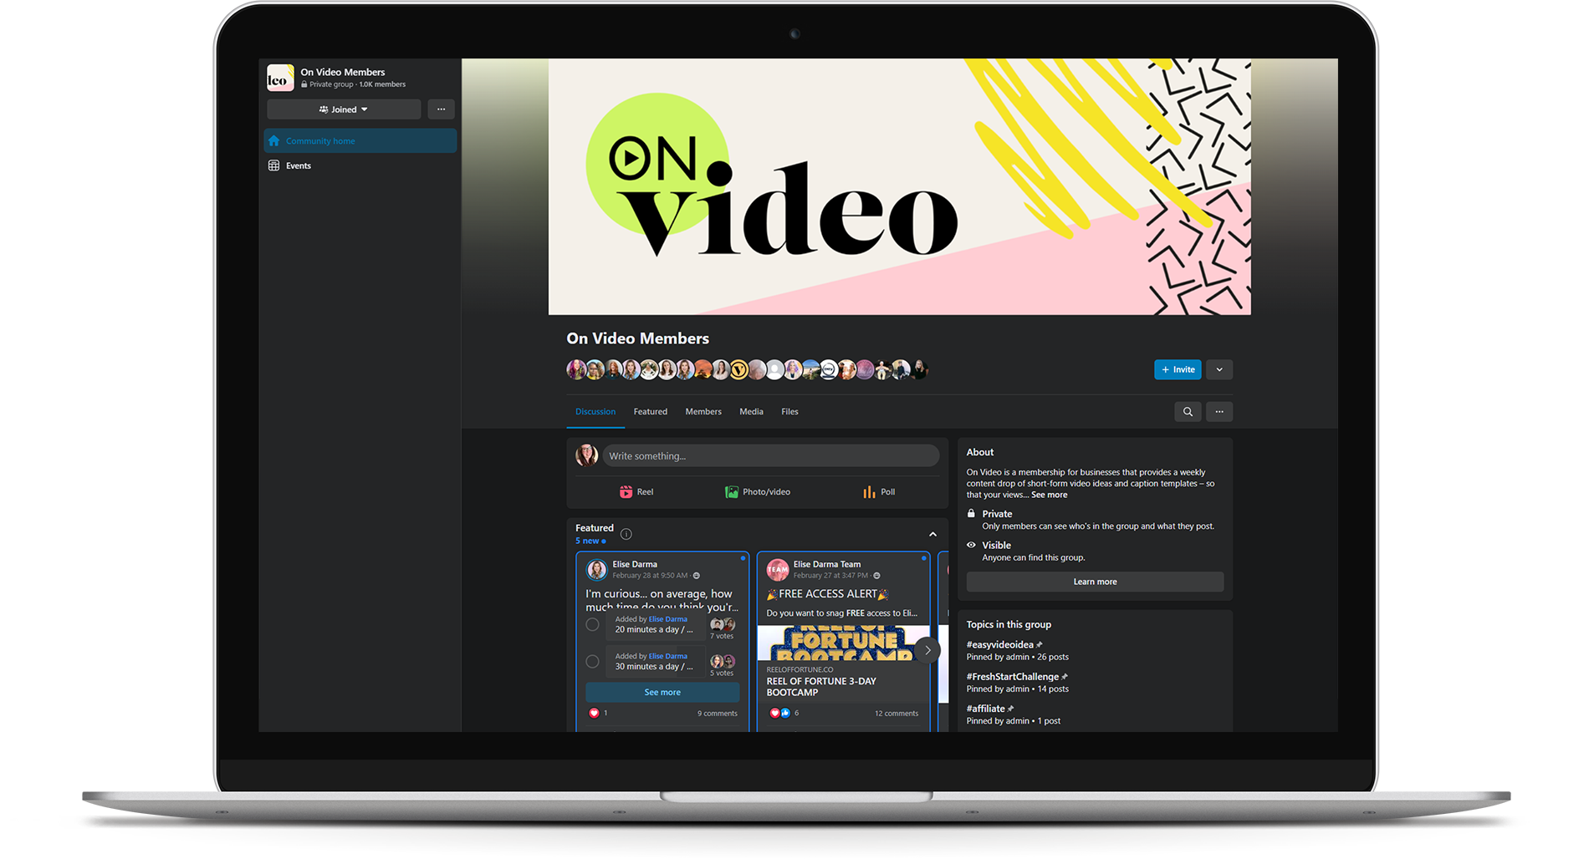This screenshot has width=1589, height=859.
Task: Open the Elise Darma author name on poll post
Action: click(x=635, y=564)
